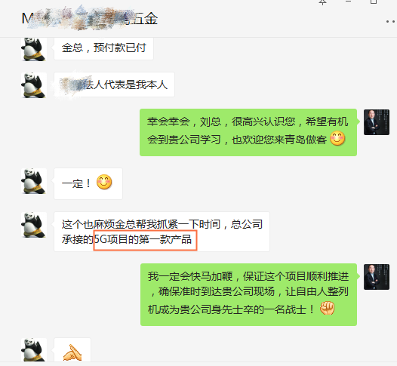The height and width of the screenshot is (366, 397).
Task: Click the chat title ending in '五金'
Action: 90,18
